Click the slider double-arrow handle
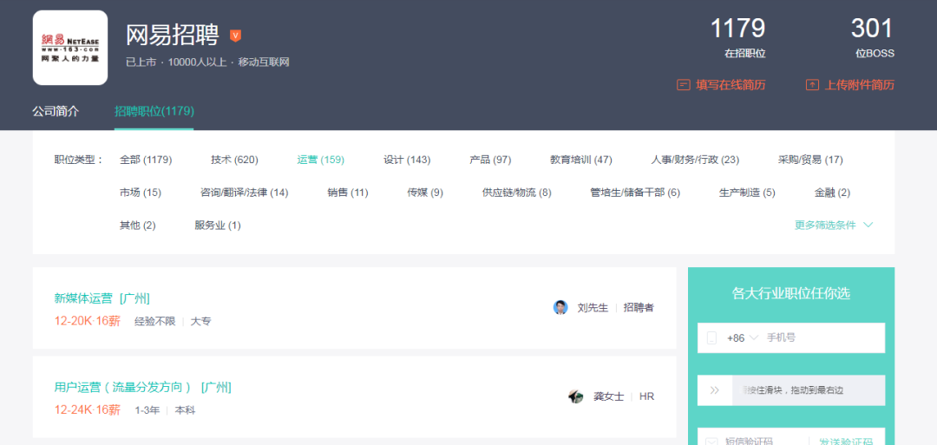Viewport: 937px width, 445px height. (715, 390)
